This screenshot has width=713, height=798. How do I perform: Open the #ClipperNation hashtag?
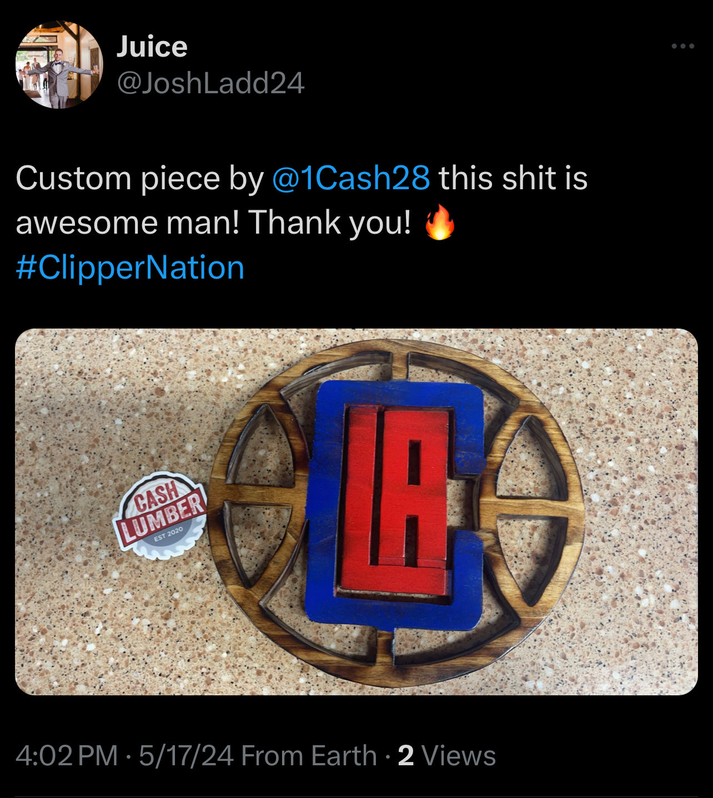pyautogui.click(x=130, y=267)
